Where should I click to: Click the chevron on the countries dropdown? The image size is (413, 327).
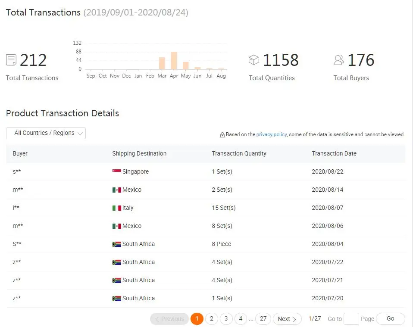(80, 134)
